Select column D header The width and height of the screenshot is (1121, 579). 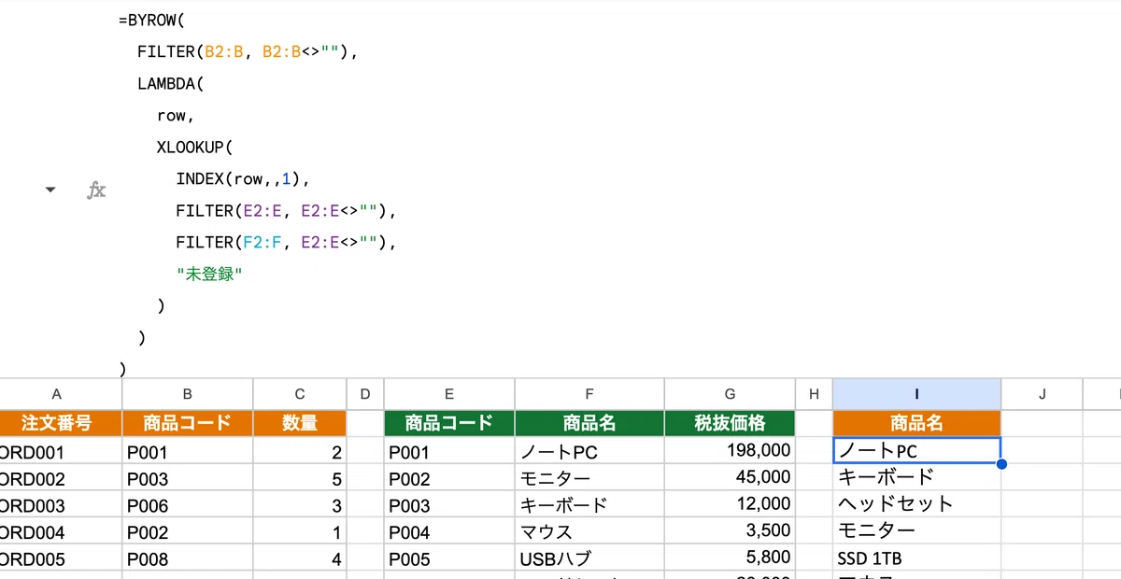[365, 395]
